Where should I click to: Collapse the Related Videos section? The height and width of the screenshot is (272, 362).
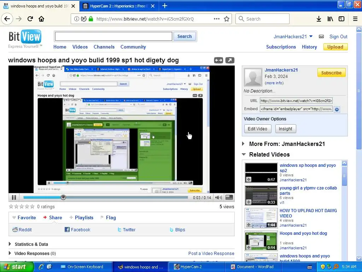click(x=244, y=154)
